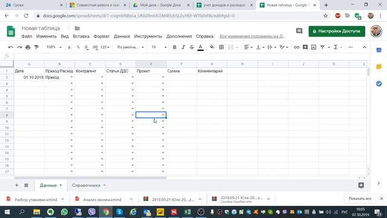Decrease decimal places icon
Image resolution: width=387 pixels, height=218 pixels.
(x=86, y=47)
